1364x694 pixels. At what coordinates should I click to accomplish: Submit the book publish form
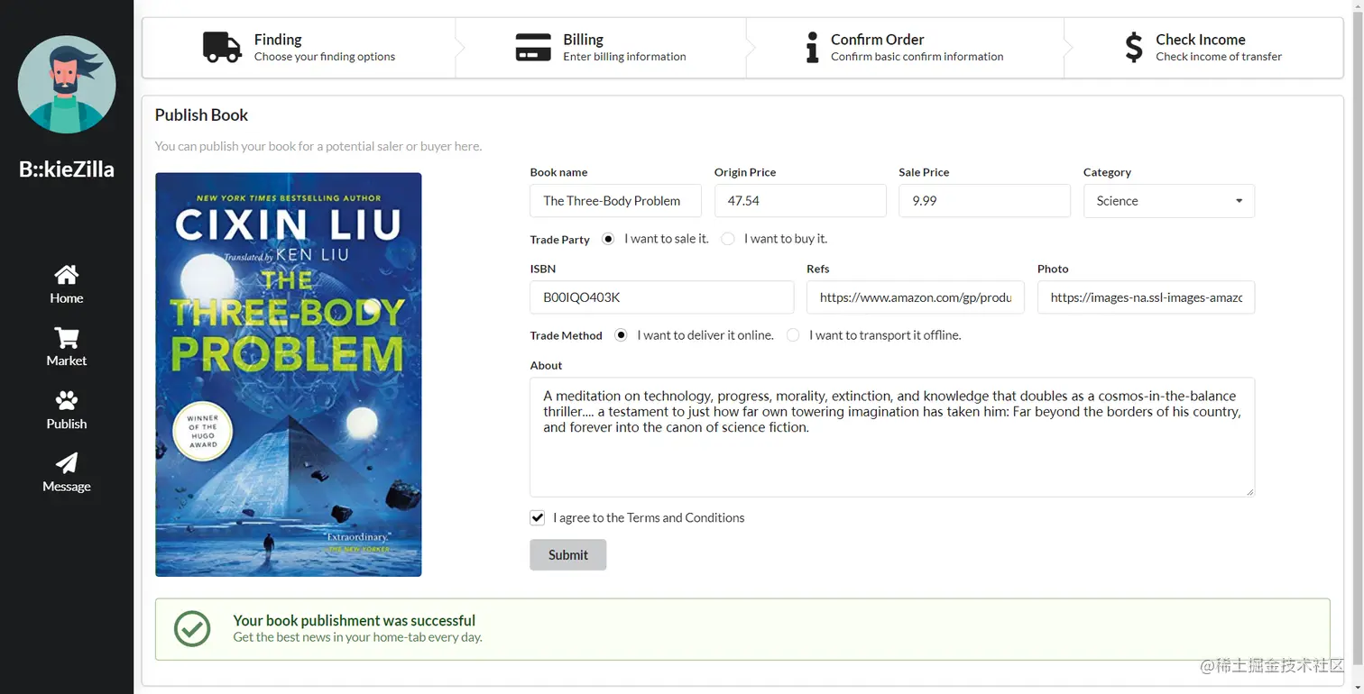(x=568, y=555)
